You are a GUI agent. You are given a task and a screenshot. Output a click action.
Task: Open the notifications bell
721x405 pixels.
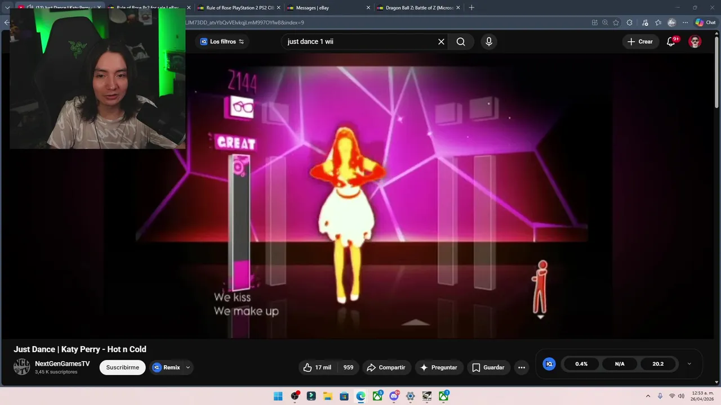click(671, 42)
